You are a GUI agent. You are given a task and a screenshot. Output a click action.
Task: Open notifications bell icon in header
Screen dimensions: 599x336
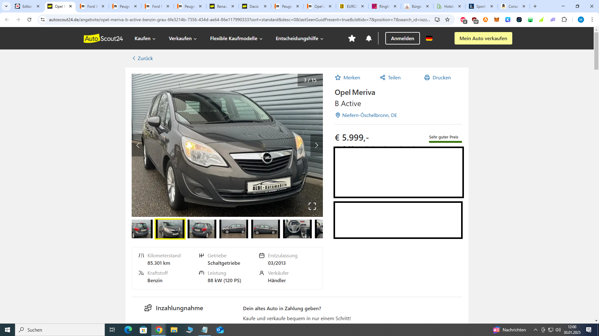click(x=368, y=38)
